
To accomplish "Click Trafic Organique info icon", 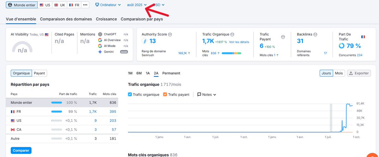I will [232, 34].
